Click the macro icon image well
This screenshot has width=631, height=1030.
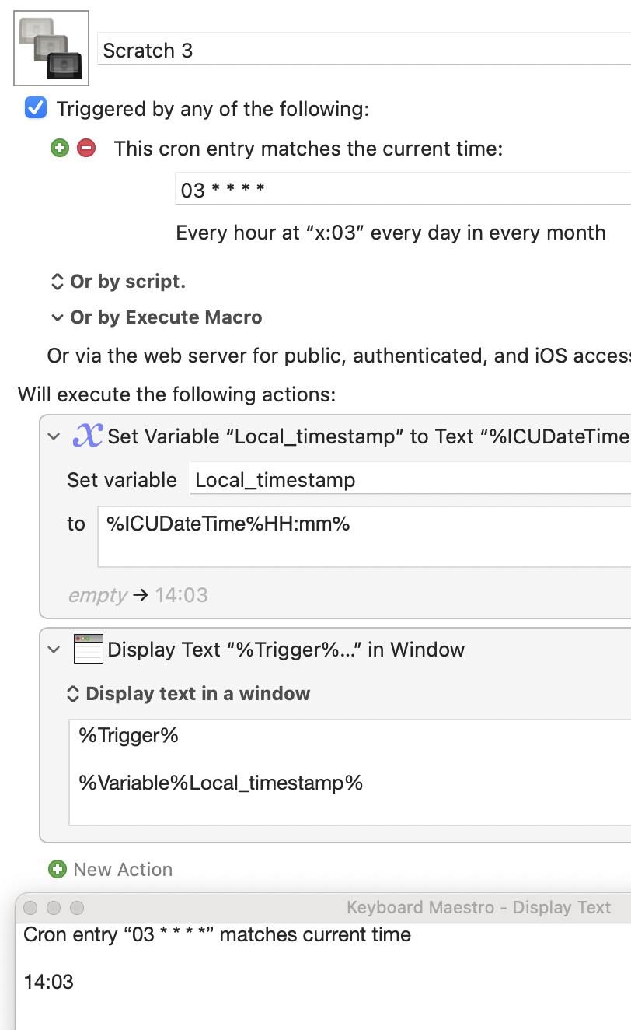[x=51, y=49]
